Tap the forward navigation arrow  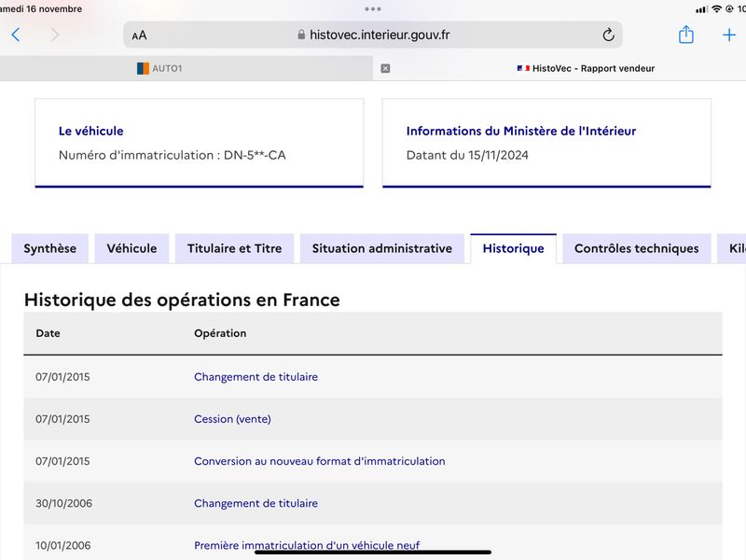click(x=55, y=35)
